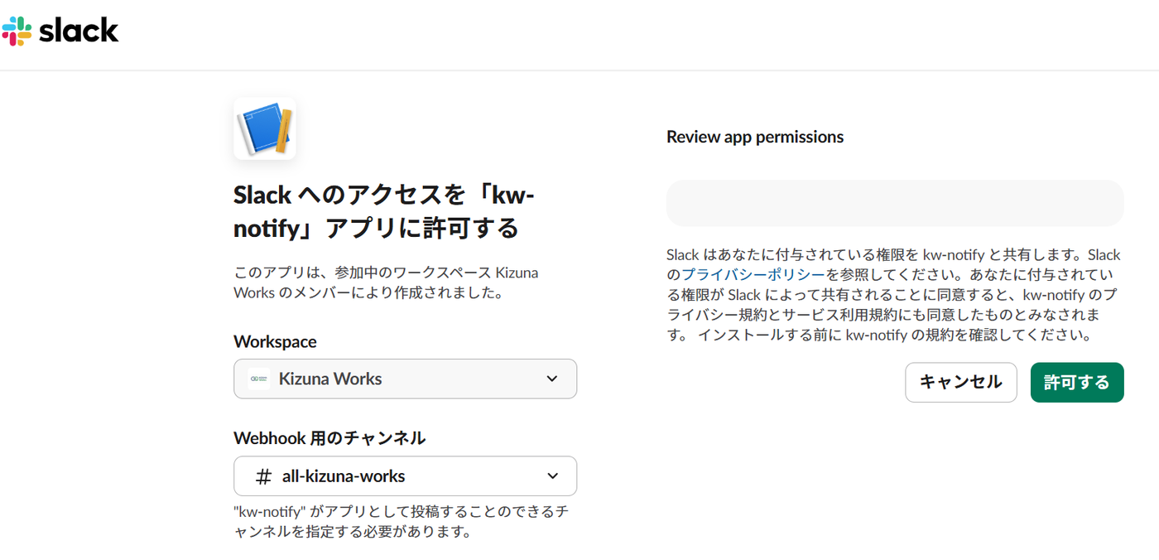This screenshot has height=560, width=1159.
Task: Click the キャンセル cancel button
Action: (x=961, y=383)
